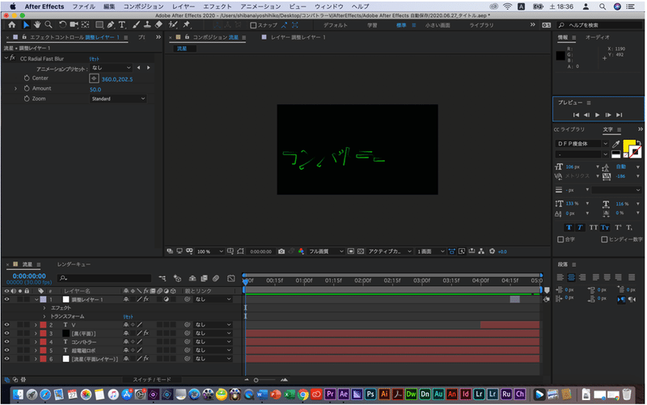This screenshot has width=647, height=405.
Task: Open the アニメーション menu
Action: pos(260,6)
